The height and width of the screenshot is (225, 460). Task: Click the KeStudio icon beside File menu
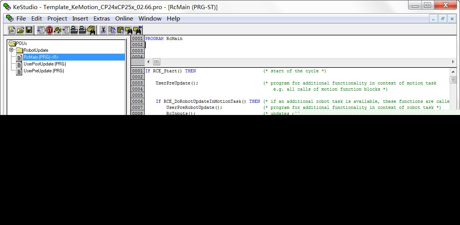(10, 18)
